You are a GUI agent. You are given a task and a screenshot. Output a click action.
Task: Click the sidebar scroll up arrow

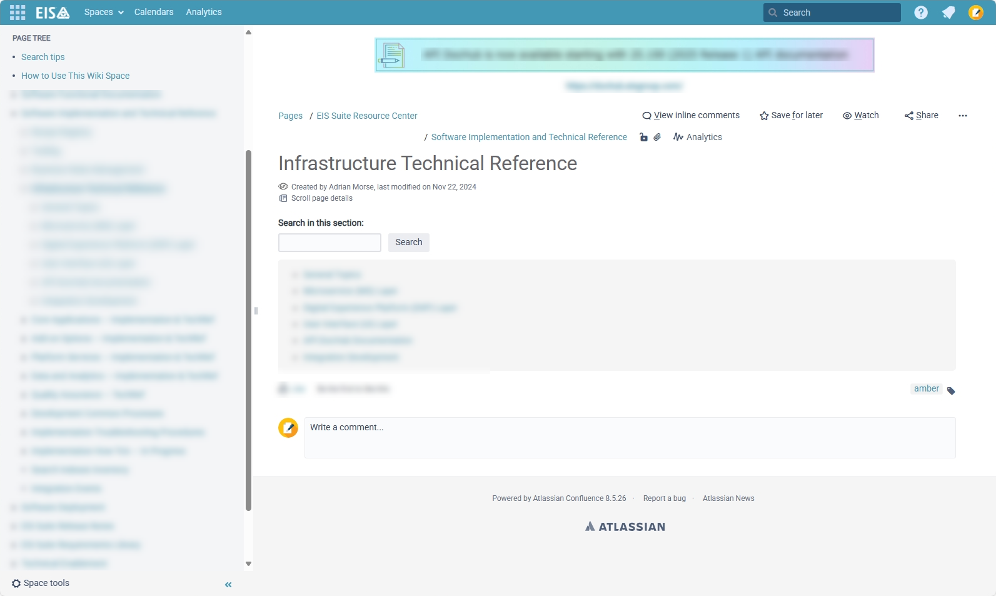(248, 33)
